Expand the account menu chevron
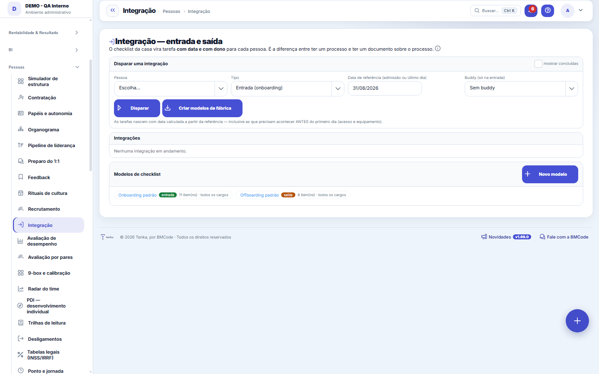This screenshot has width=599, height=374. (581, 10)
